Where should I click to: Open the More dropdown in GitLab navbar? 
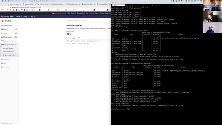[x=33, y=16]
